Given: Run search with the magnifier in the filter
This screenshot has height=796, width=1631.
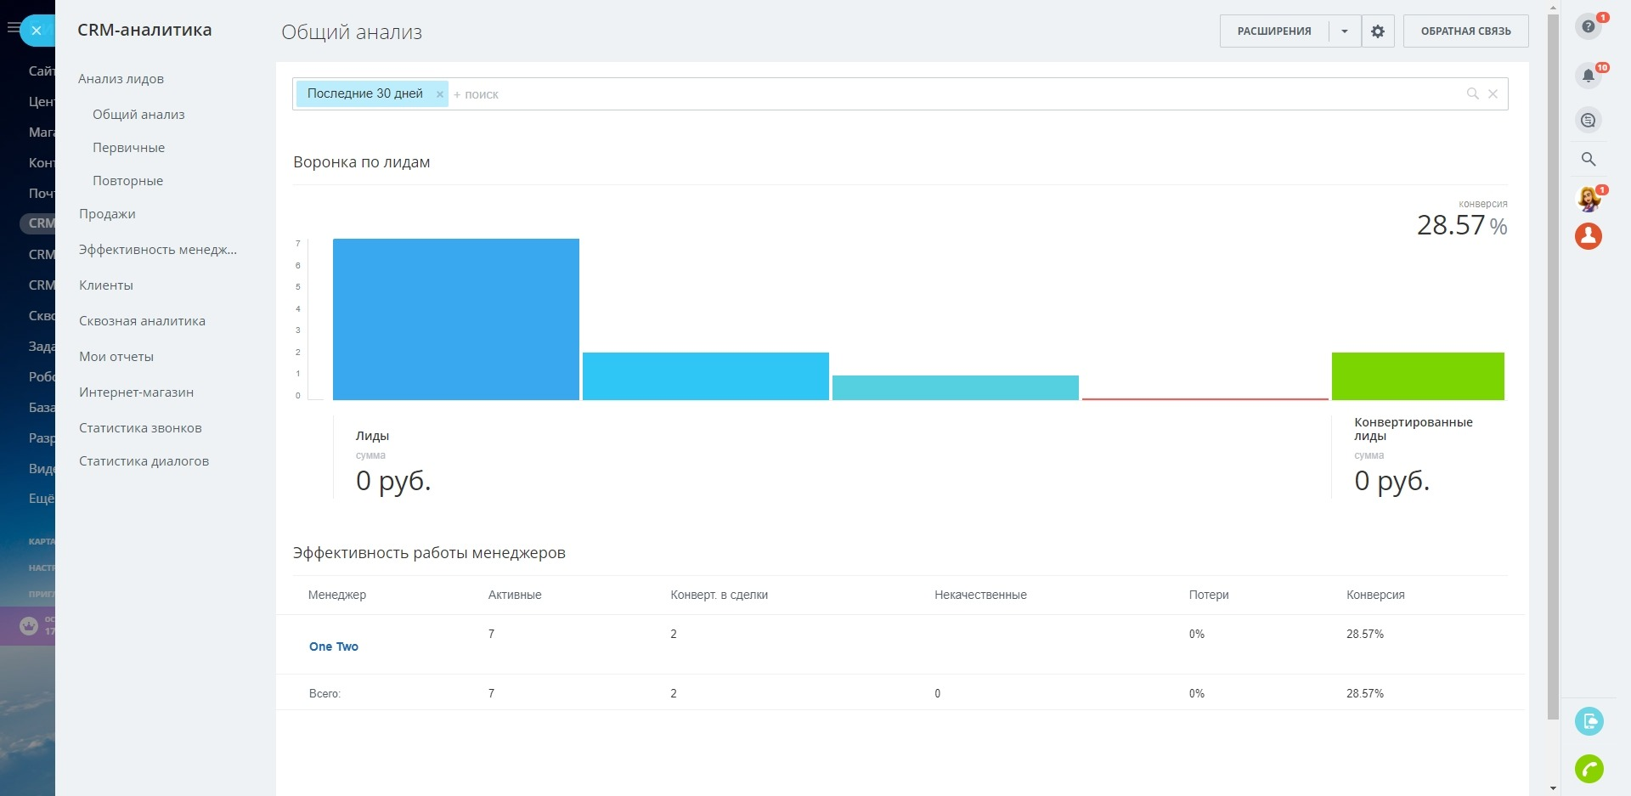Looking at the screenshot, I should [x=1473, y=93].
